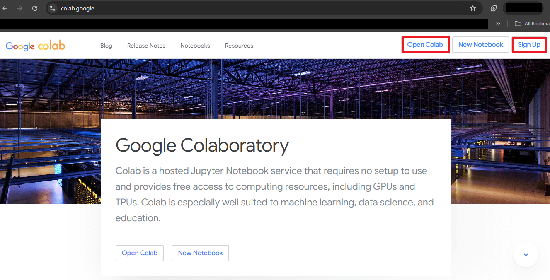Click the browser forward arrow
The height and width of the screenshot is (280, 550).
(x=20, y=8)
